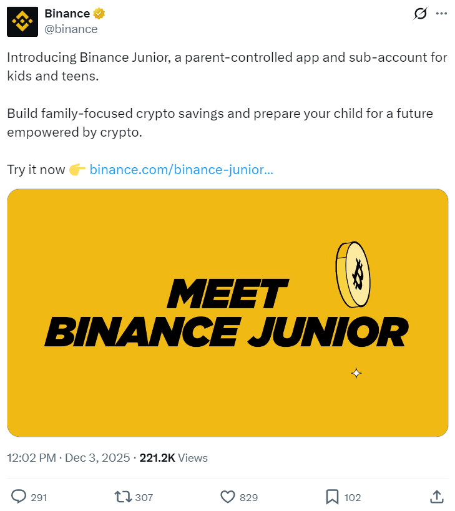
Task: Click the Bitcoin coin graphic in image
Action: pyautogui.click(x=353, y=273)
